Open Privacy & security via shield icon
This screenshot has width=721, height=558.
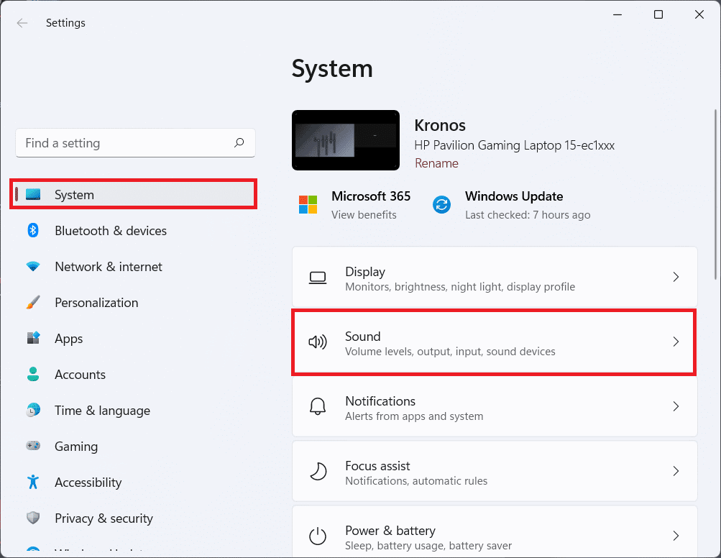click(33, 518)
